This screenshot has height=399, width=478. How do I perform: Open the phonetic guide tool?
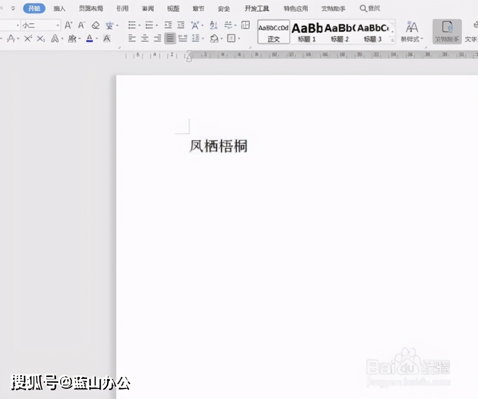pyautogui.click(x=109, y=25)
